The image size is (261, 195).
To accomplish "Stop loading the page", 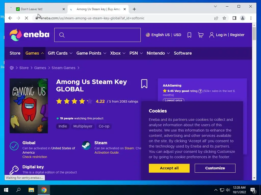I will pyautogui.click(x=27, y=18).
